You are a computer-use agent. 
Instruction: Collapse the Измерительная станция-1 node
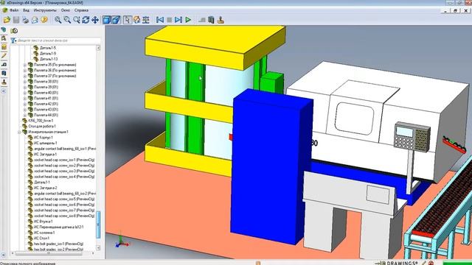(x=19, y=132)
